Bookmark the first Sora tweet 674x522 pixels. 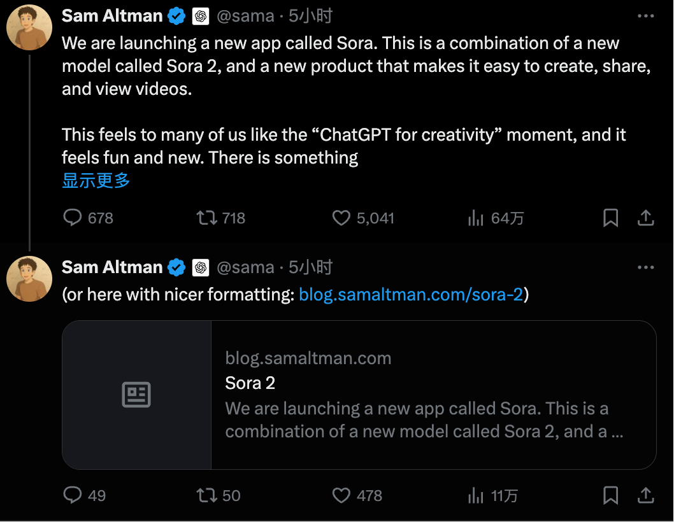(x=610, y=218)
